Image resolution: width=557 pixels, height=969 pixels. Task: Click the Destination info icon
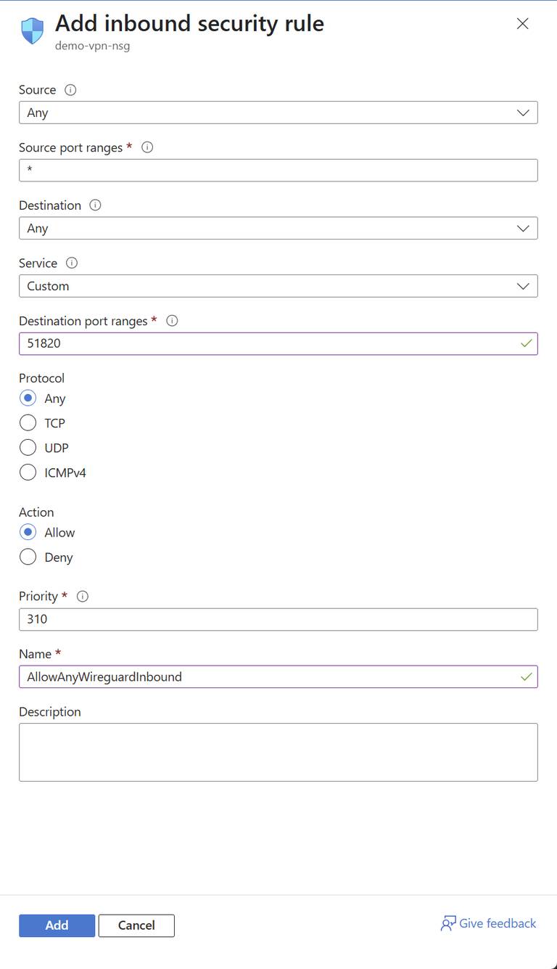coord(95,205)
